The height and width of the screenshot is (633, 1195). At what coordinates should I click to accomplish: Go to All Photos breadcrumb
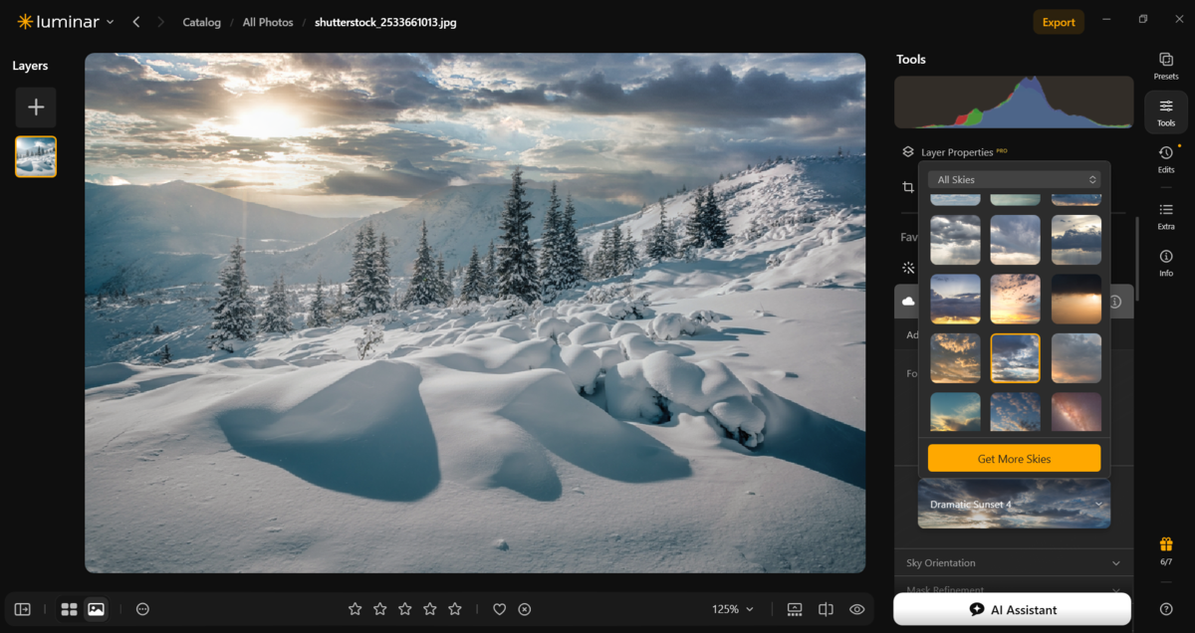click(x=268, y=22)
